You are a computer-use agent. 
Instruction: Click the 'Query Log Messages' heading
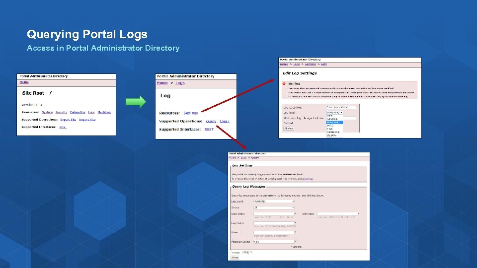pyautogui.click(x=249, y=187)
